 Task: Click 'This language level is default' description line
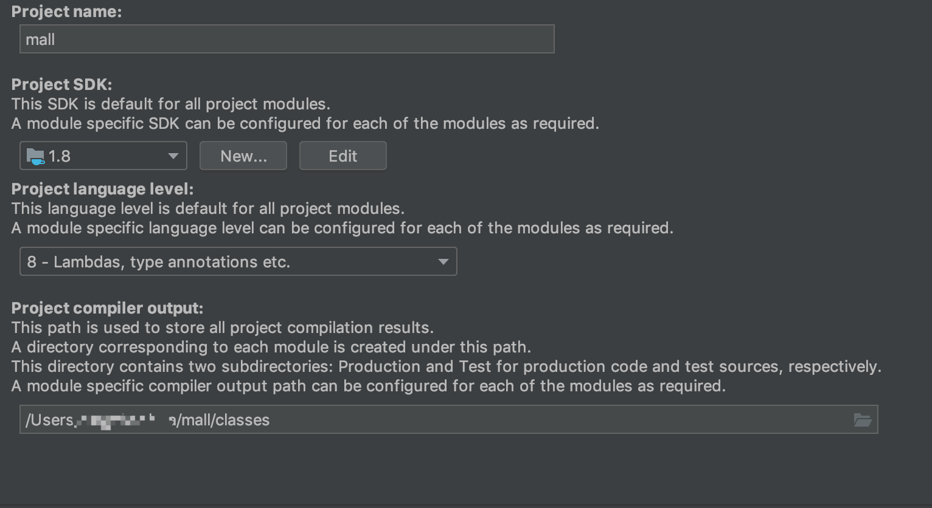coord(207,208)
